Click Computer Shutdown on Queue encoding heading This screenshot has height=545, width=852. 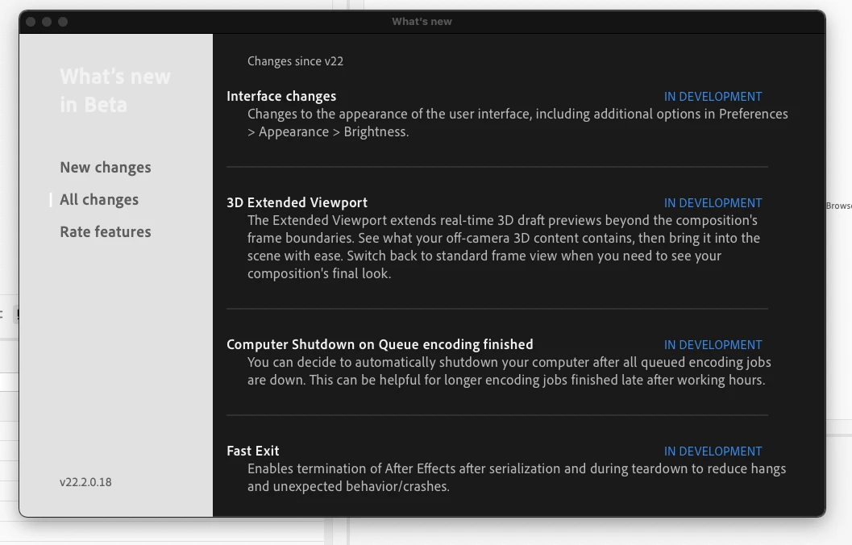point(380,344)
